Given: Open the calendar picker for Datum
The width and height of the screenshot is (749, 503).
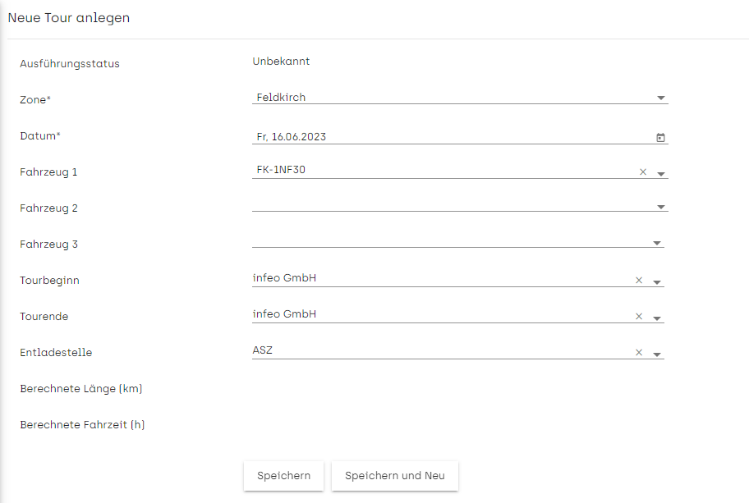Looking at the screenshot, I should (x=660, y=137).
